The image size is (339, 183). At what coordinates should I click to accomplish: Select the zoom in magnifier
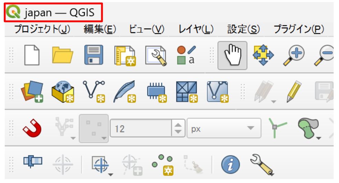tap(294, 55)
